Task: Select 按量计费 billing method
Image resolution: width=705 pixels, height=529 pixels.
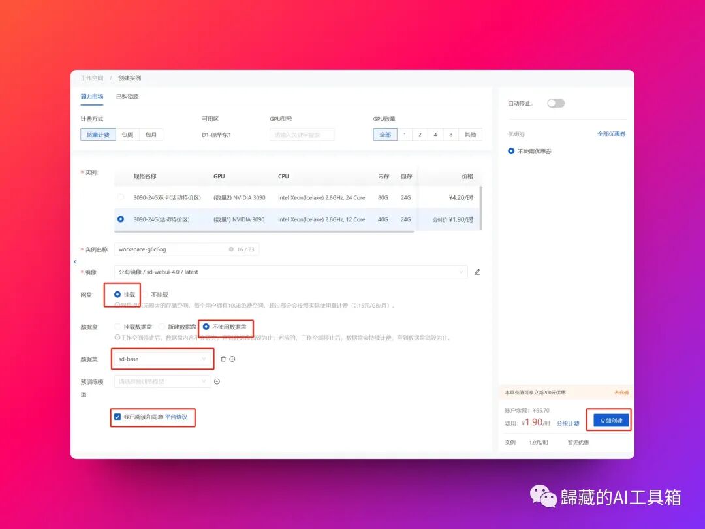Action: pyautogui.click(x=98, y=135)
